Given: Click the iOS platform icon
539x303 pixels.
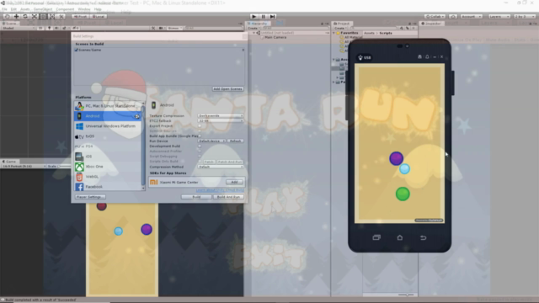Looking at the screenshot, I should [x=79, y=157].
